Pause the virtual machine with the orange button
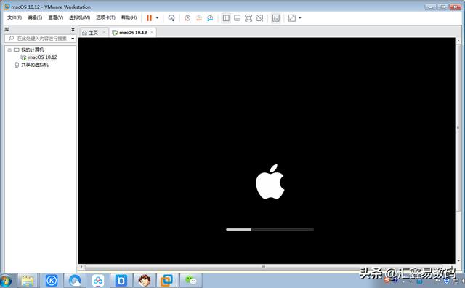 pyautogui.click(x=149, y=18)
